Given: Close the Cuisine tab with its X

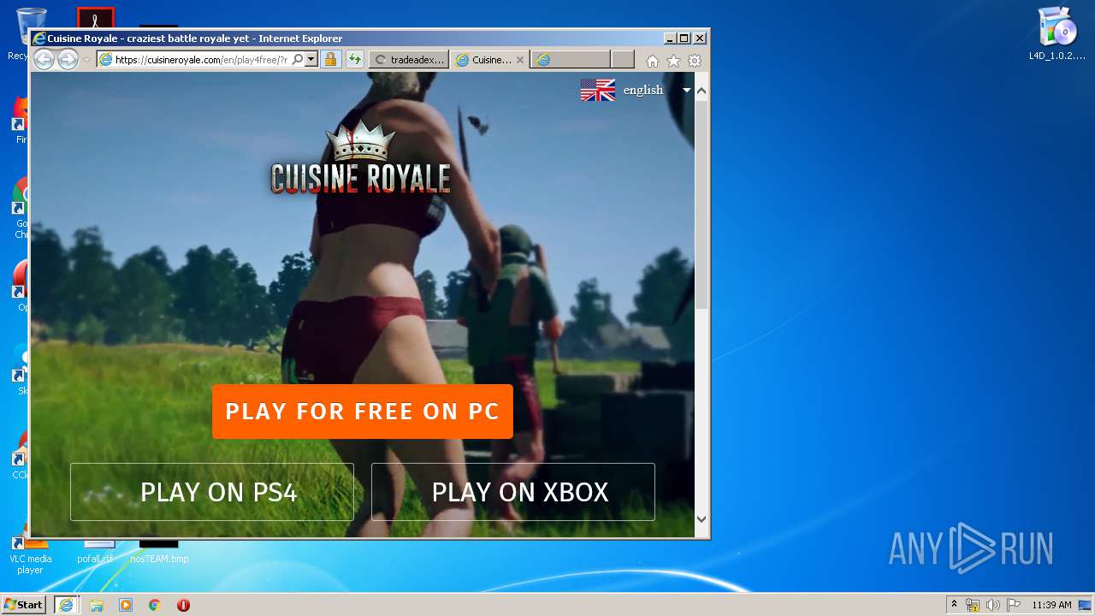Looking at the screenshot, I should click(x=520, y=60).
